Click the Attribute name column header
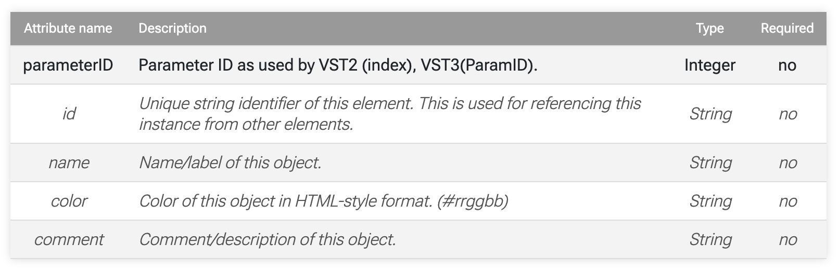This screenshot has height=271, width=839. (x=68, y=28)
